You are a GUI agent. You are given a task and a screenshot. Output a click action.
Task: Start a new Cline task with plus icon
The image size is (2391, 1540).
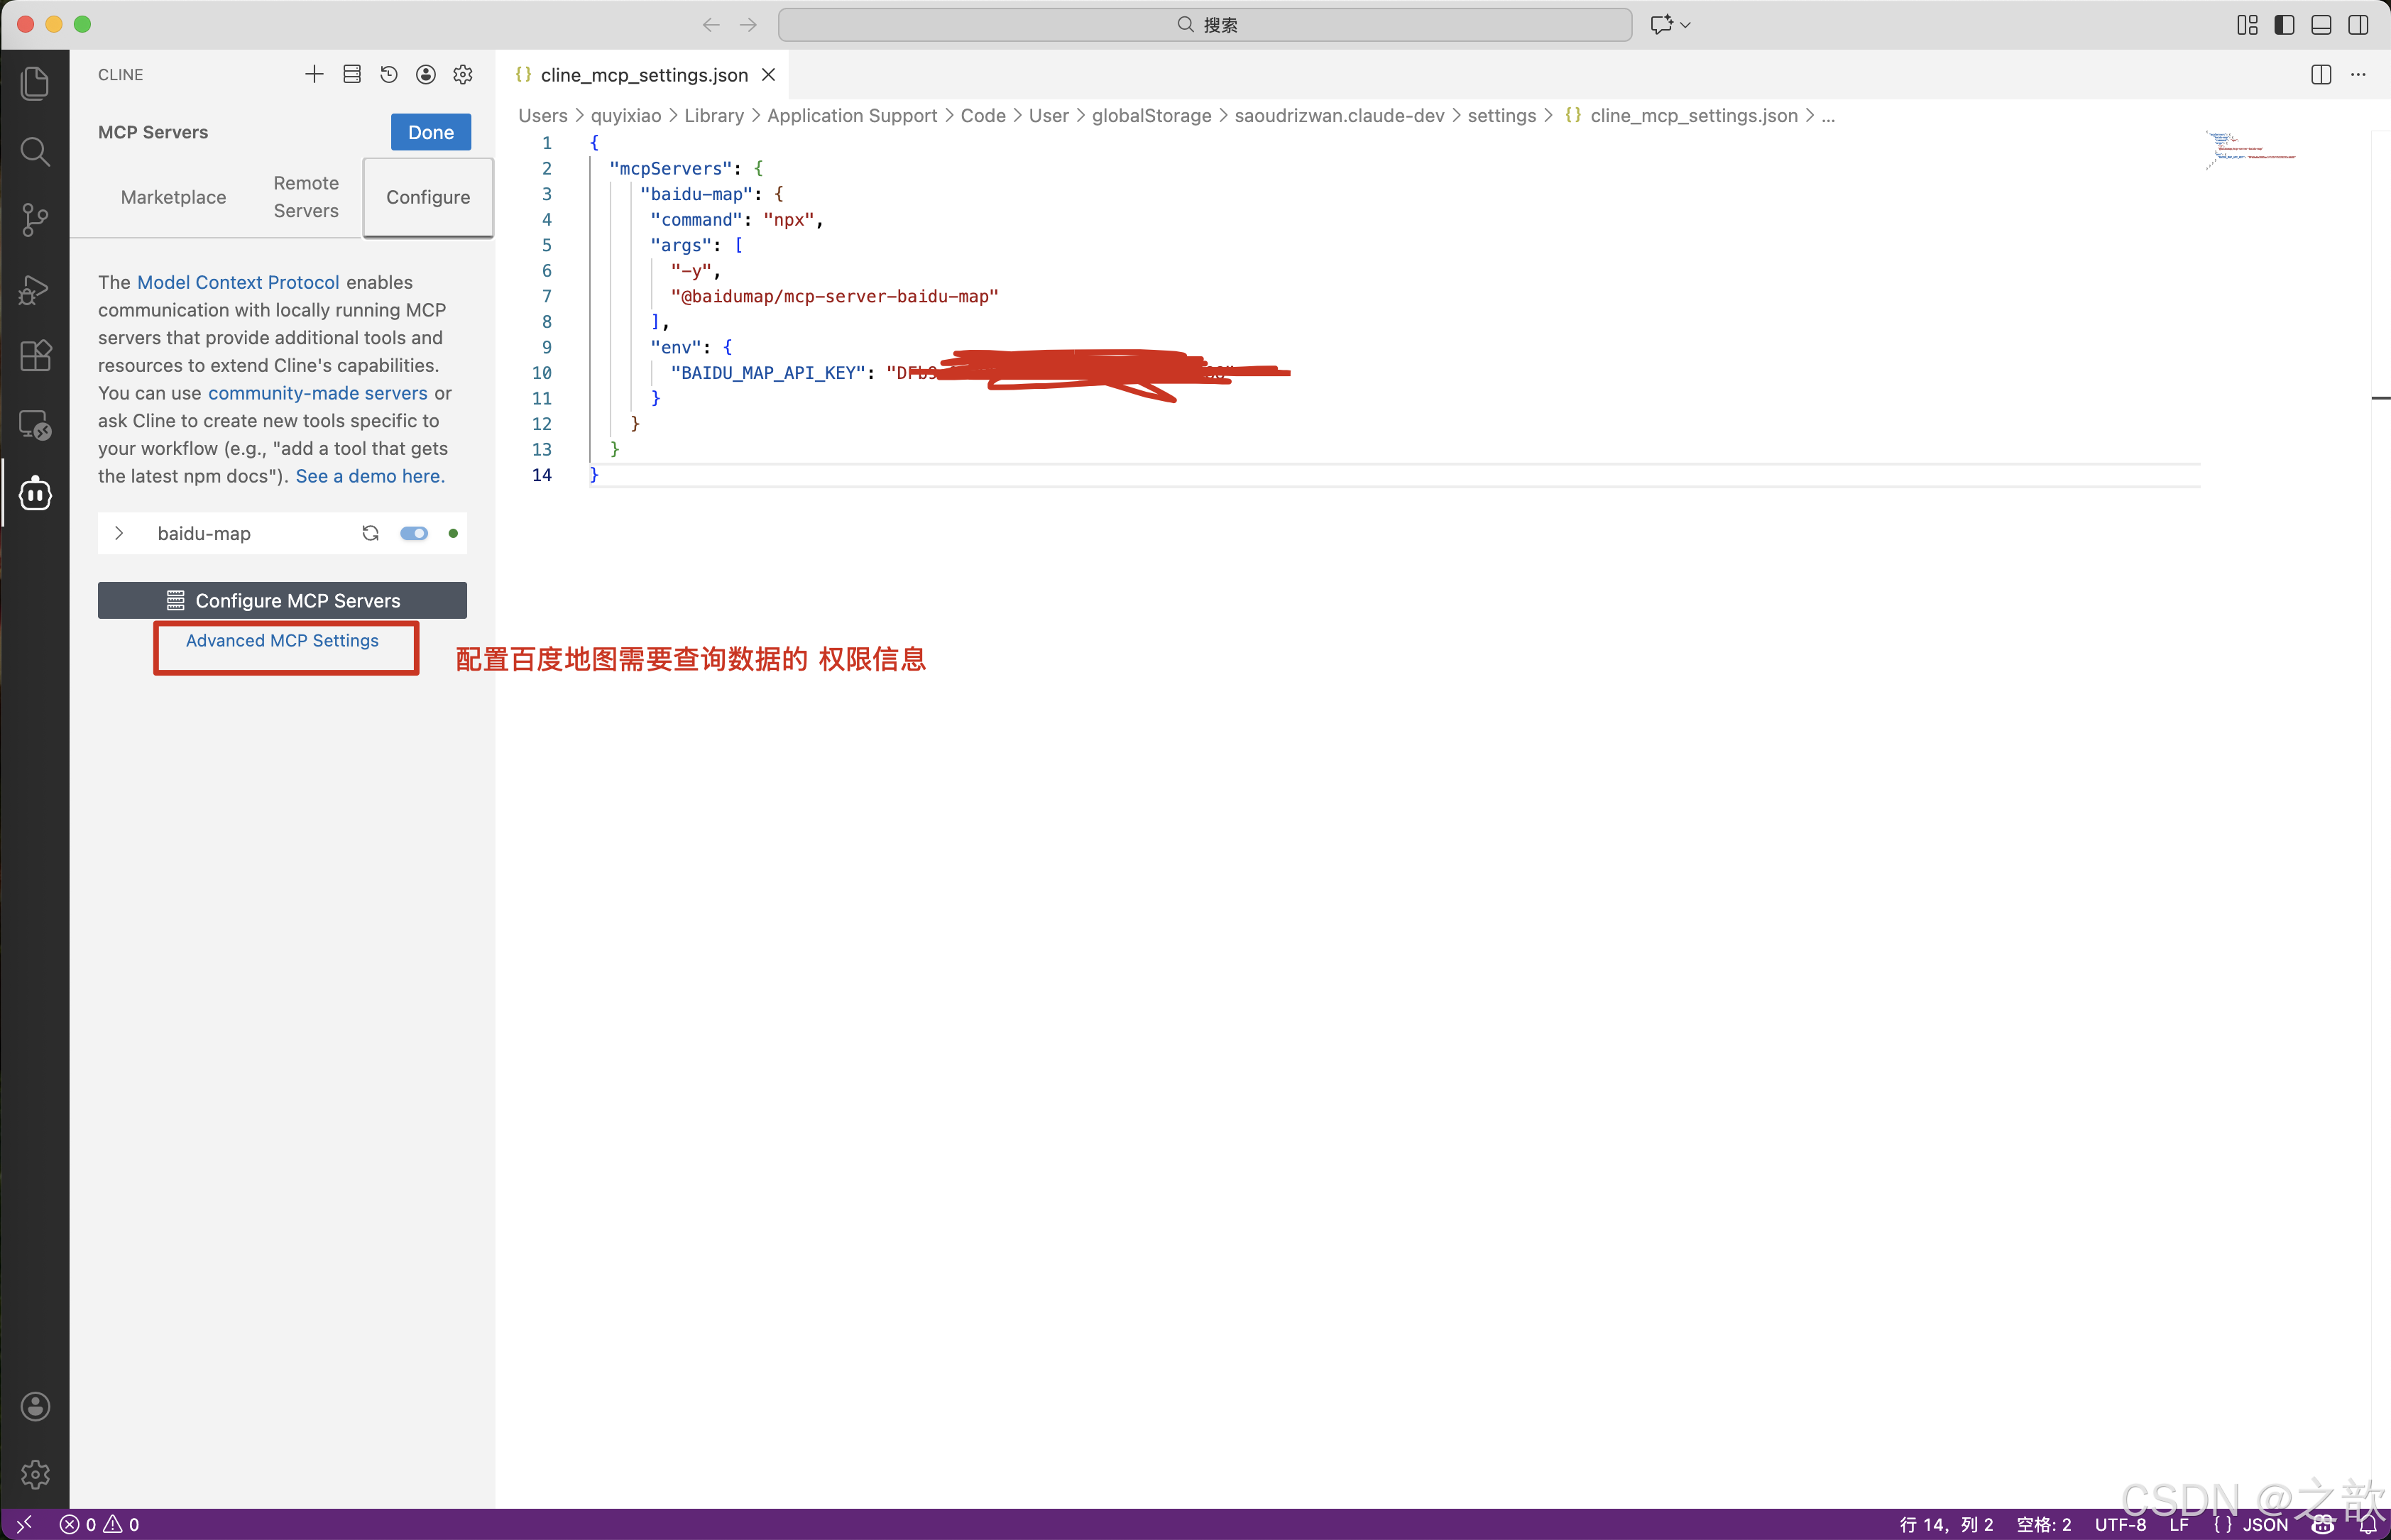click(x=314, y=74)
